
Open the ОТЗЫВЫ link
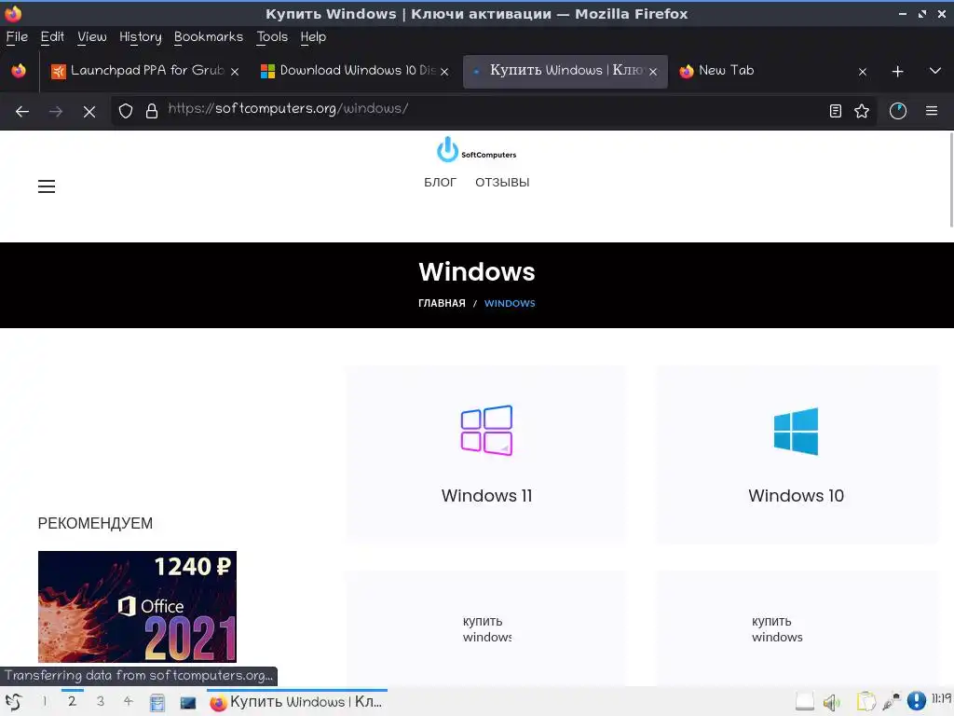point(502,183)
